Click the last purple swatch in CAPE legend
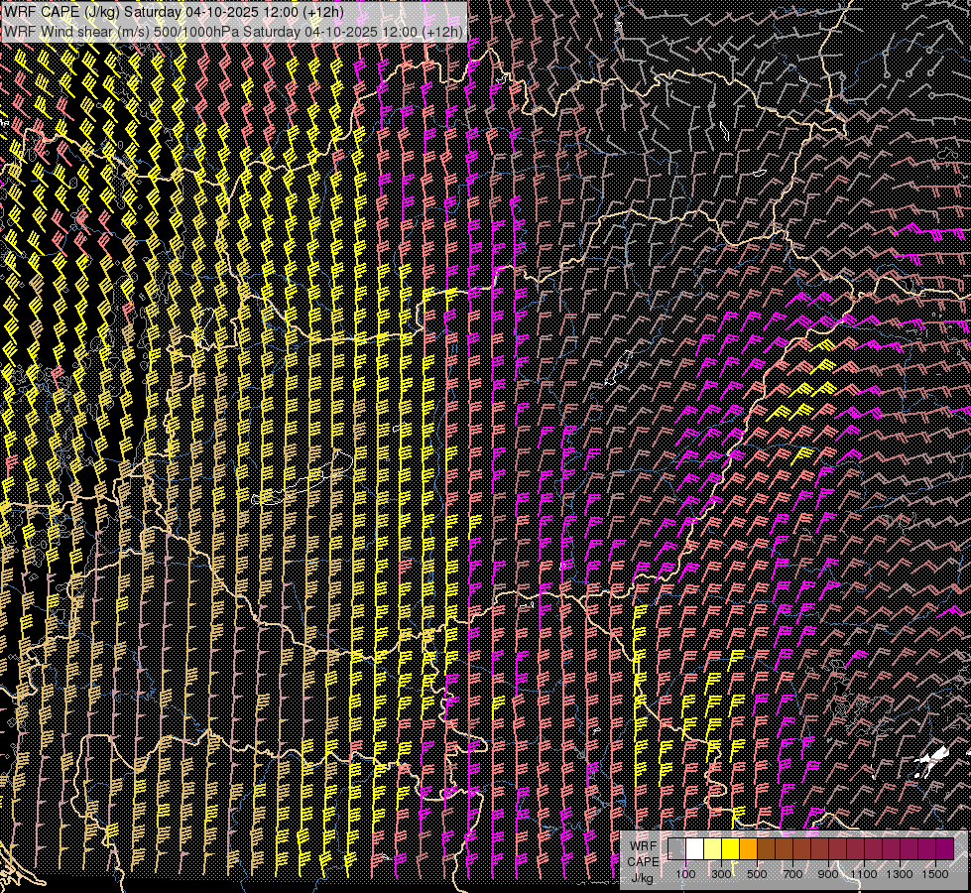 pyautogui.click(x=944, y=848)
